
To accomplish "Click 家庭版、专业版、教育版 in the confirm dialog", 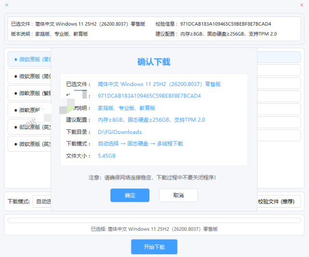I will coord(126,108).
